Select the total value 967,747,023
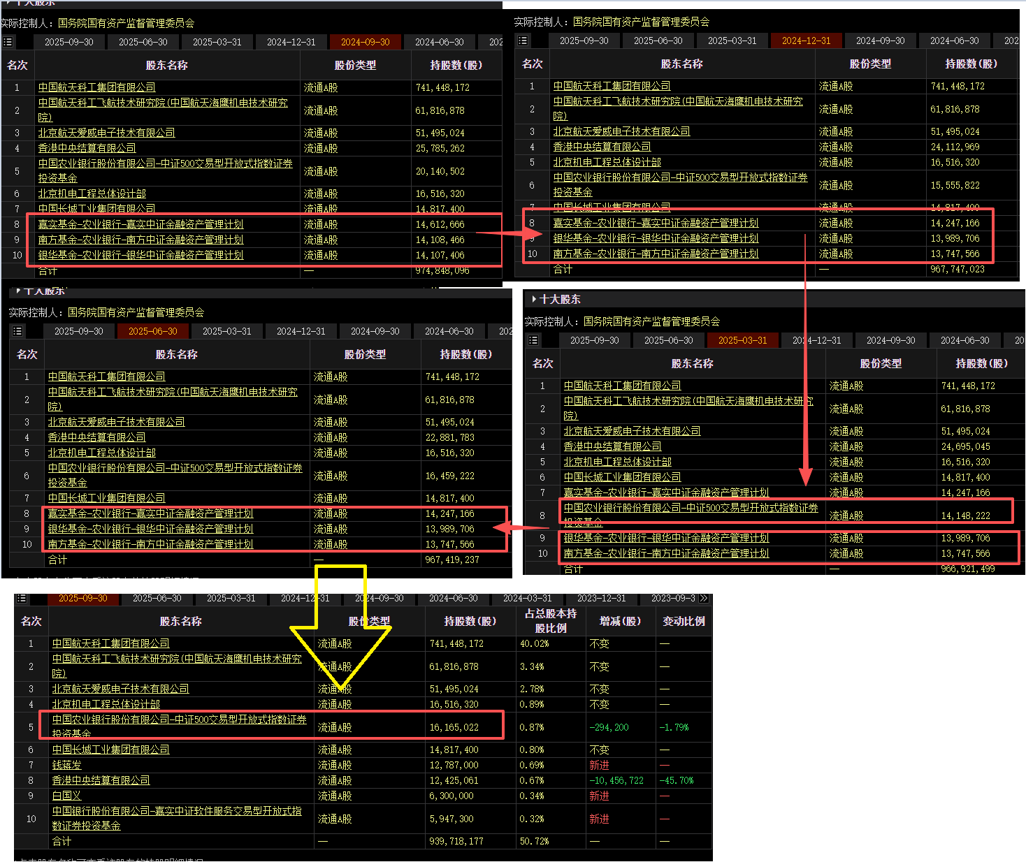 coord(958,269)
